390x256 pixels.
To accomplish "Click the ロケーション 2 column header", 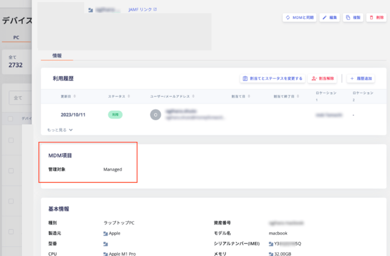I will [x=363, y=96].
